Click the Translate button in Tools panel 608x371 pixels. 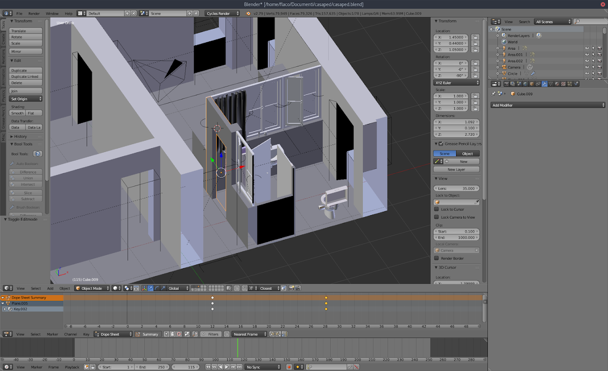tap(26, 31)
